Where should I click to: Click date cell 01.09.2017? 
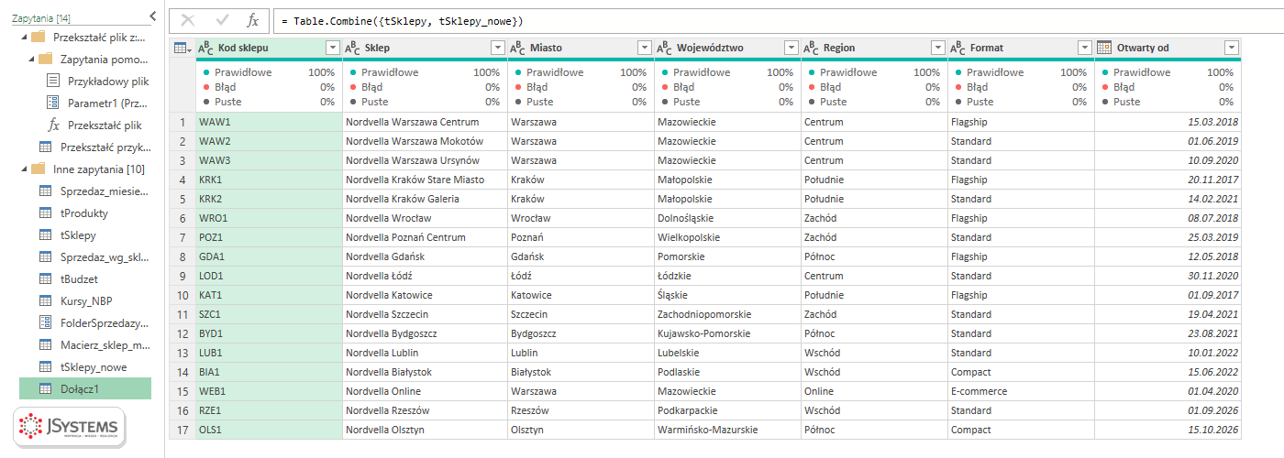(x=1168, y=295)
